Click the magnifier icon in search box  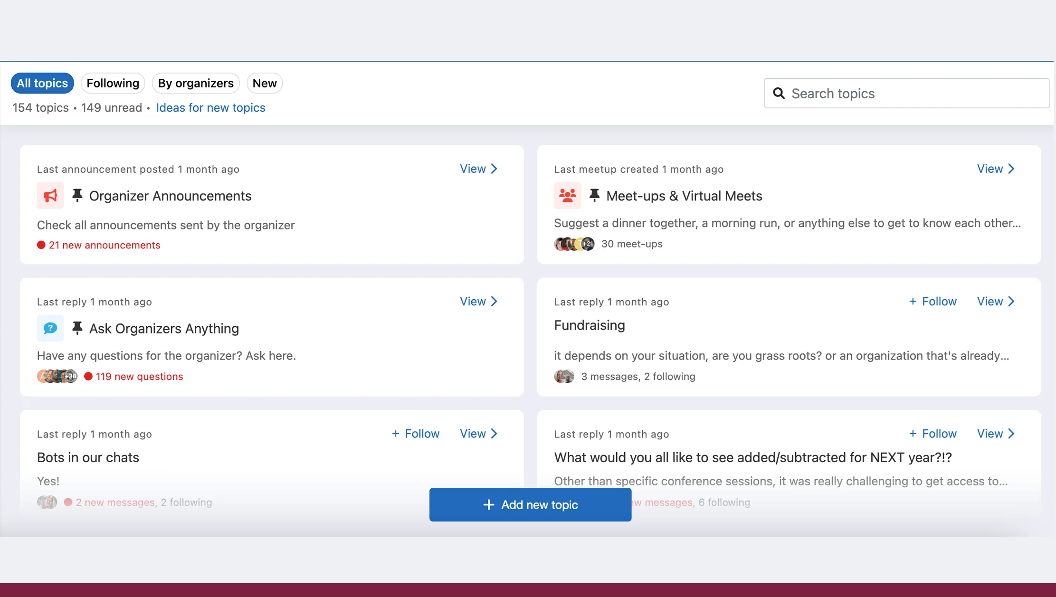tap(779, 94)
